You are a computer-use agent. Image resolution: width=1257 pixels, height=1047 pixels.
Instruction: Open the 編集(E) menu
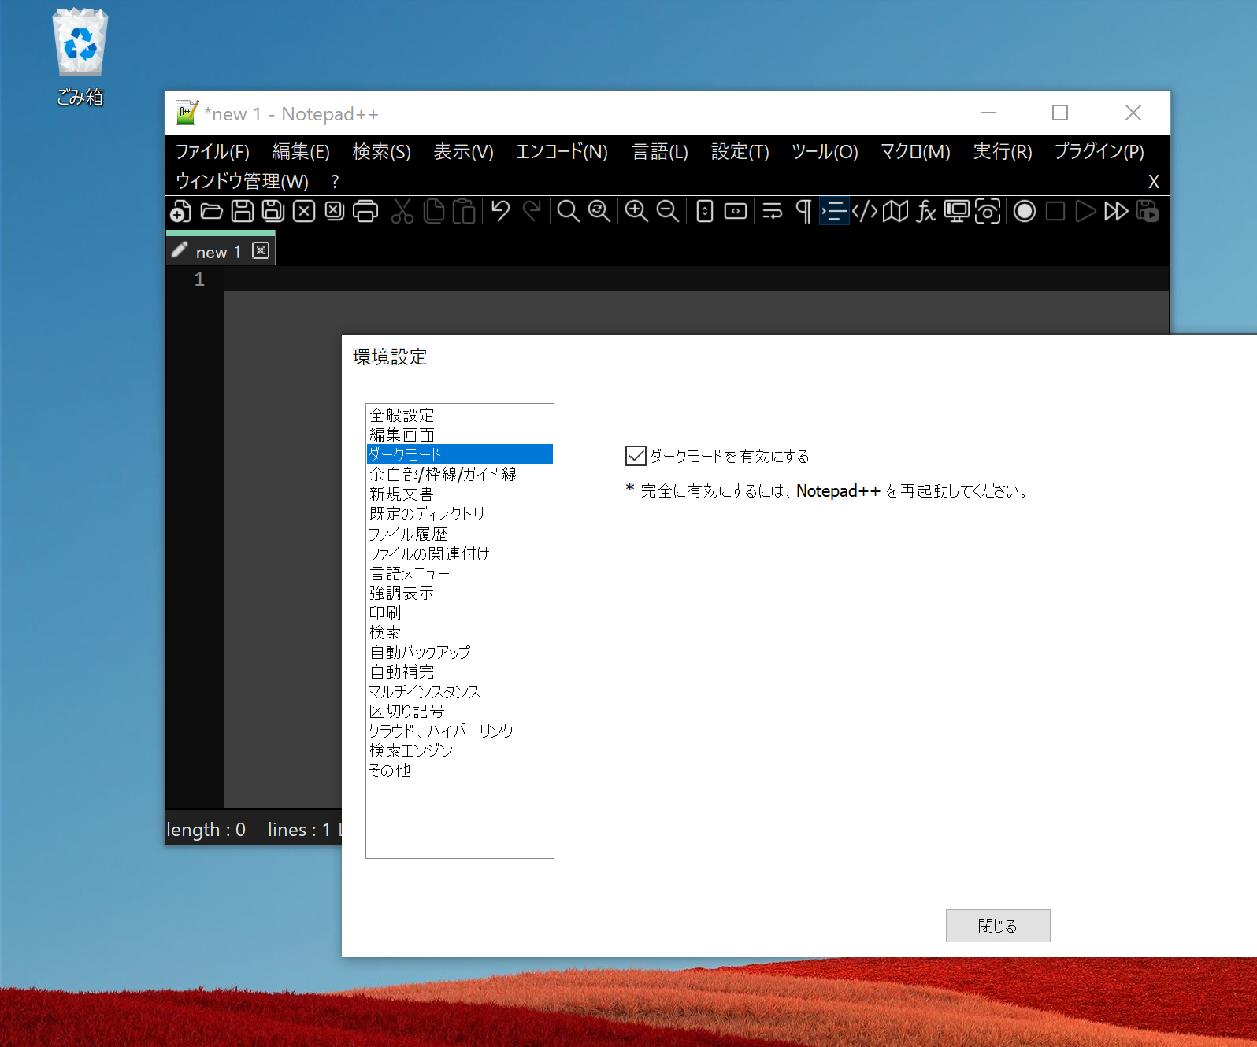click(x=301, y=151)
